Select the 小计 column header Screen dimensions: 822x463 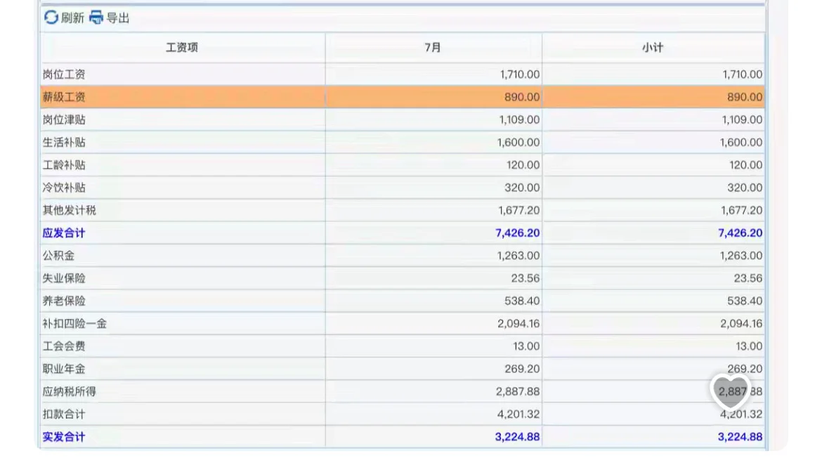653,48
